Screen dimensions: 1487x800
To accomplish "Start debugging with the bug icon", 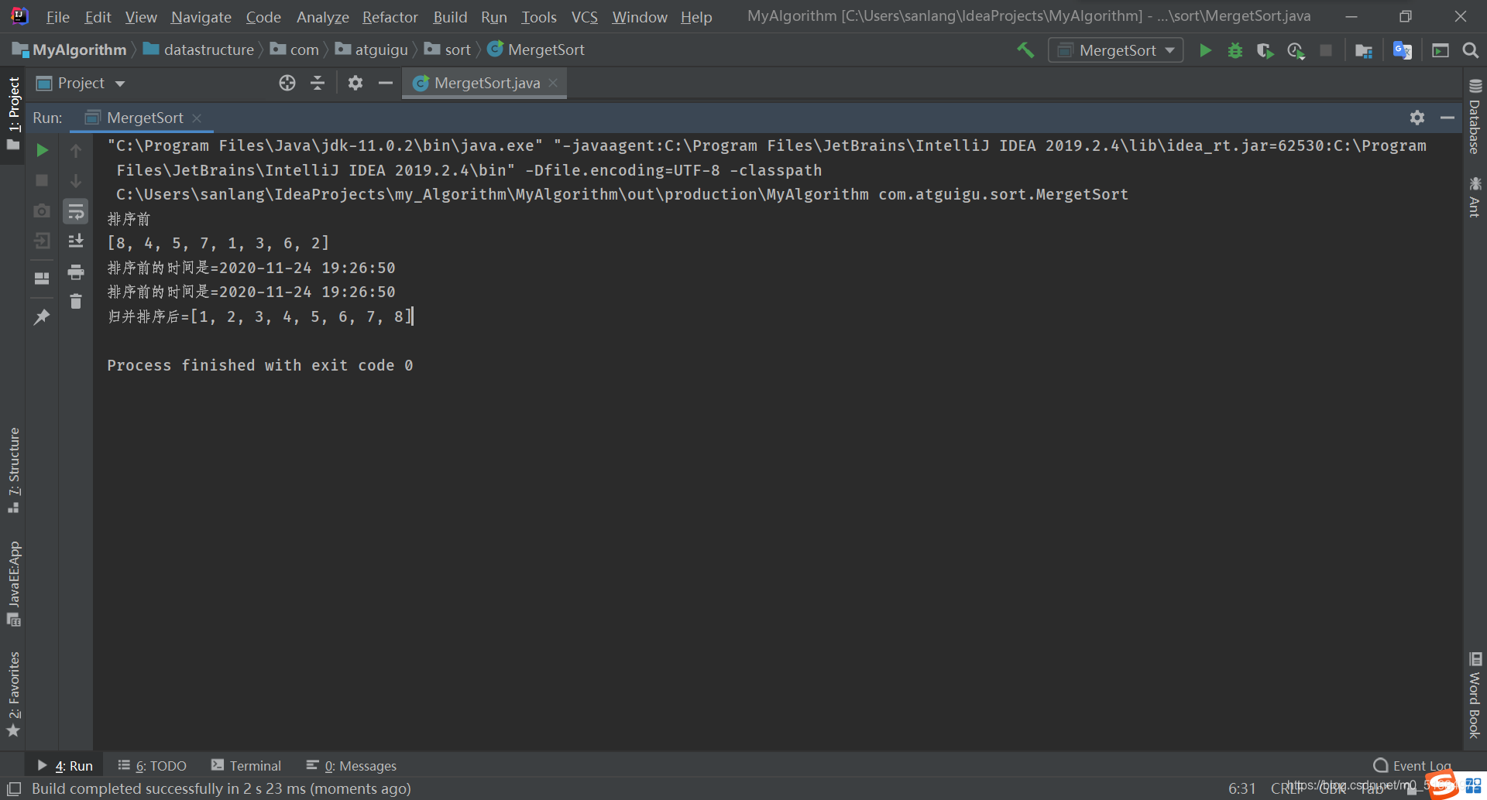I will pos(1235,50).
